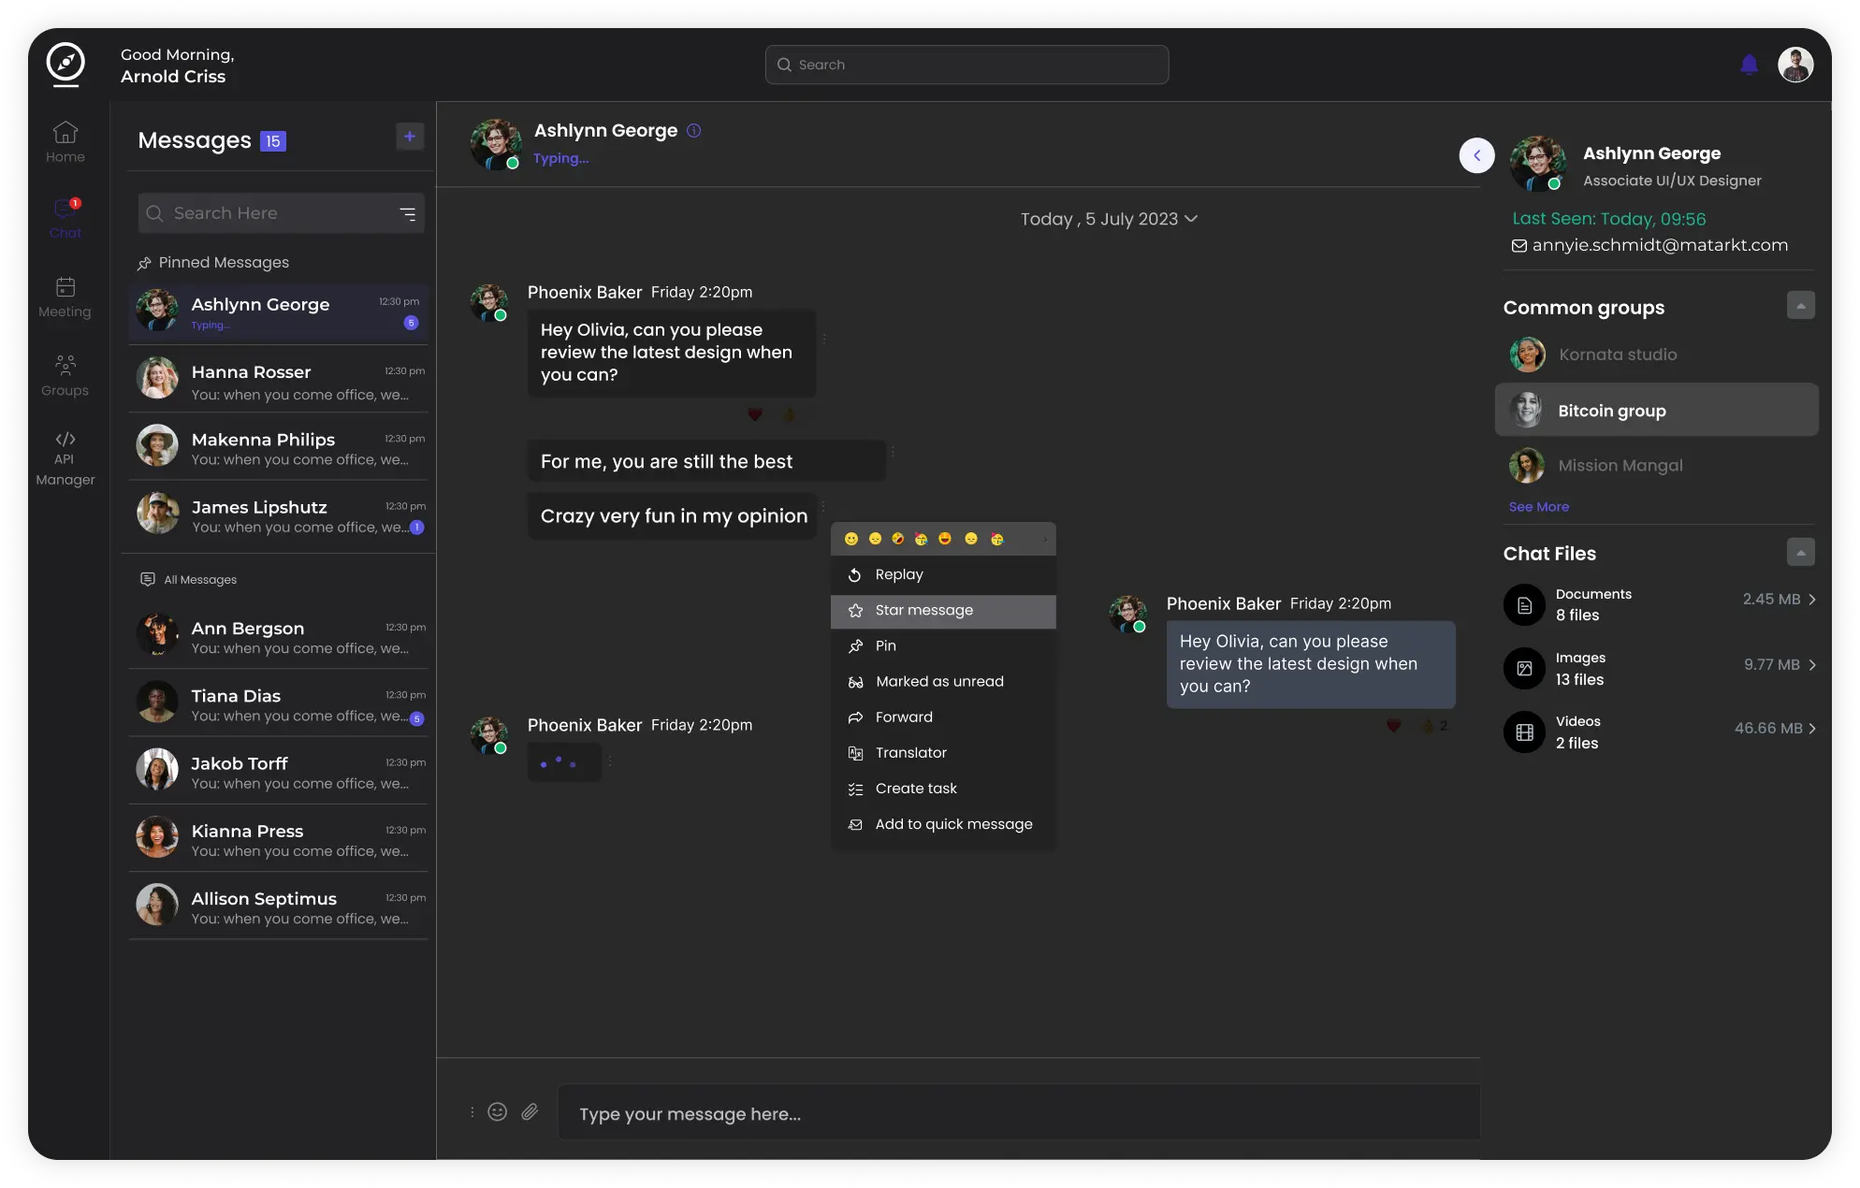Viewport: 1860px width, 1188px height.
Task: Collapse the Chat Files section
Action: pos(1801,553)
